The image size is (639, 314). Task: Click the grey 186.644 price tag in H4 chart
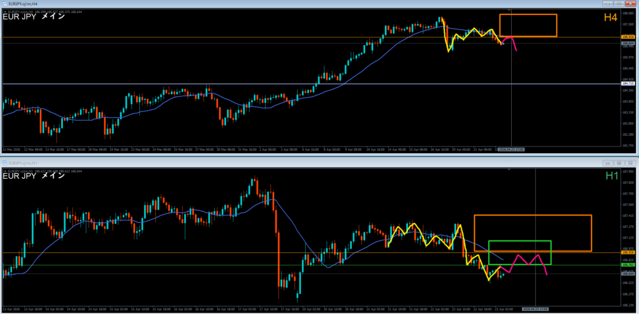628,43
